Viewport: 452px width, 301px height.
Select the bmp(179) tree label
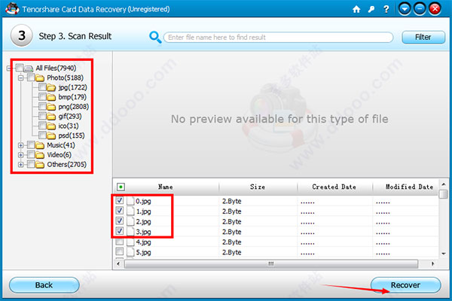point(72,97)
